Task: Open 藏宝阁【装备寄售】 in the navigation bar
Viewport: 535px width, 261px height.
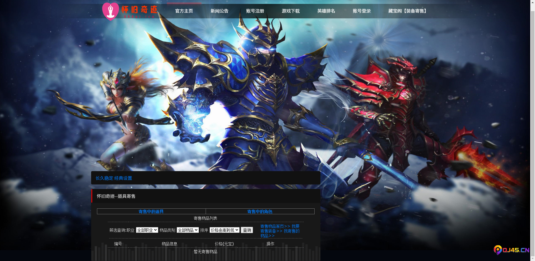Action: [407, 11]
